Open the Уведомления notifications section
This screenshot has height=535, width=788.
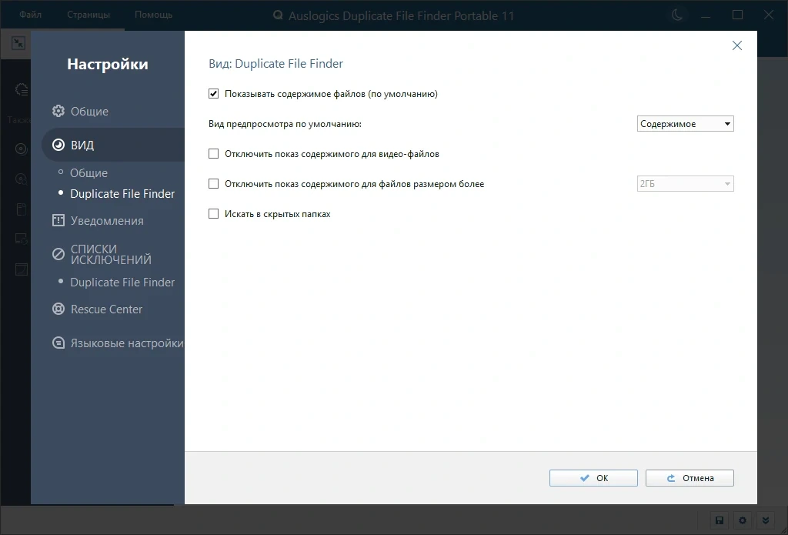pos(98,221)
